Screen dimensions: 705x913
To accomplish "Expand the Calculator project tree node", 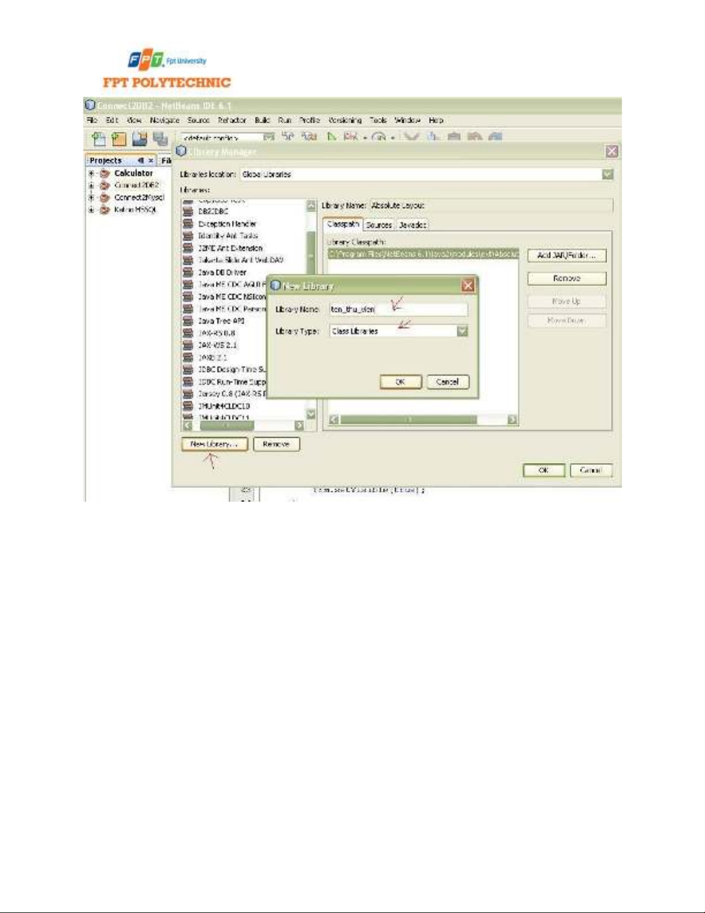I will pyautogui.click(x=91, y=173).
